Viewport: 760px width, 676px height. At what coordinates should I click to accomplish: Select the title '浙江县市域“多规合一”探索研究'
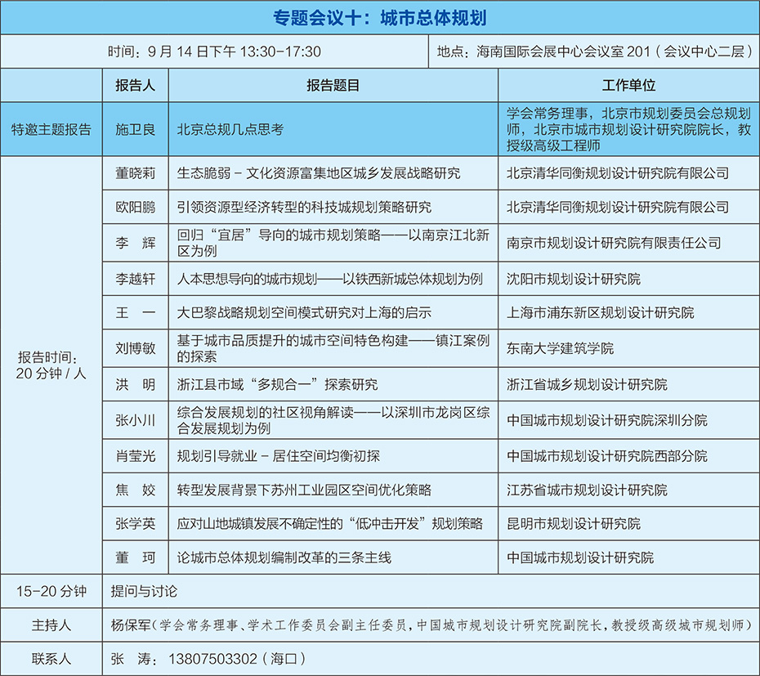[278, 384]
